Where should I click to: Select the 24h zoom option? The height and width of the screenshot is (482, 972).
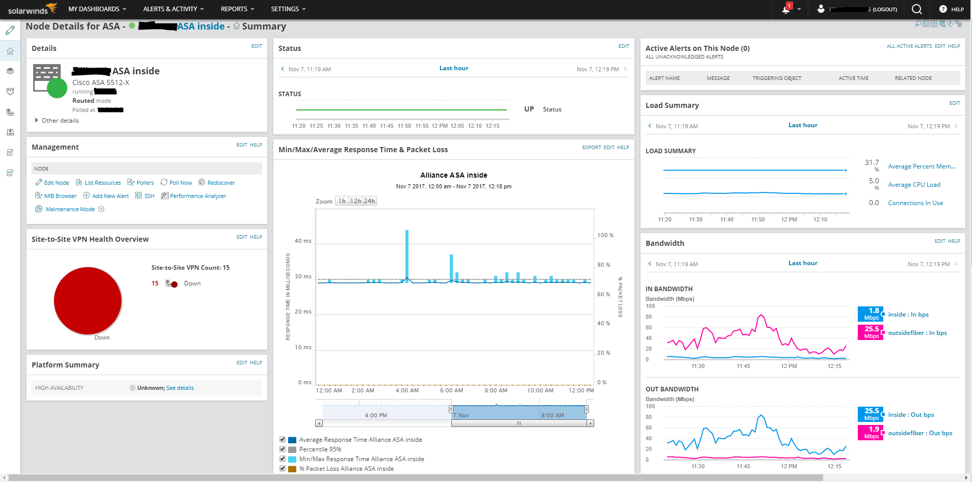tap(370, 201)
